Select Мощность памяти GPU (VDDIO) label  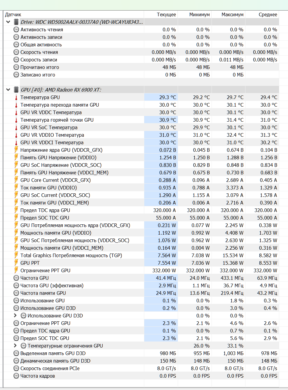pyautogui.click(x=56, y=233)
